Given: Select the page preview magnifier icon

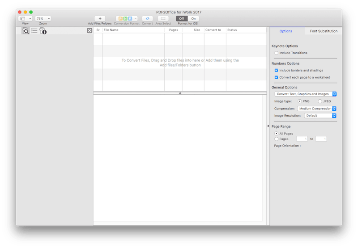Looking at the screenshot, I should point(26,31).
